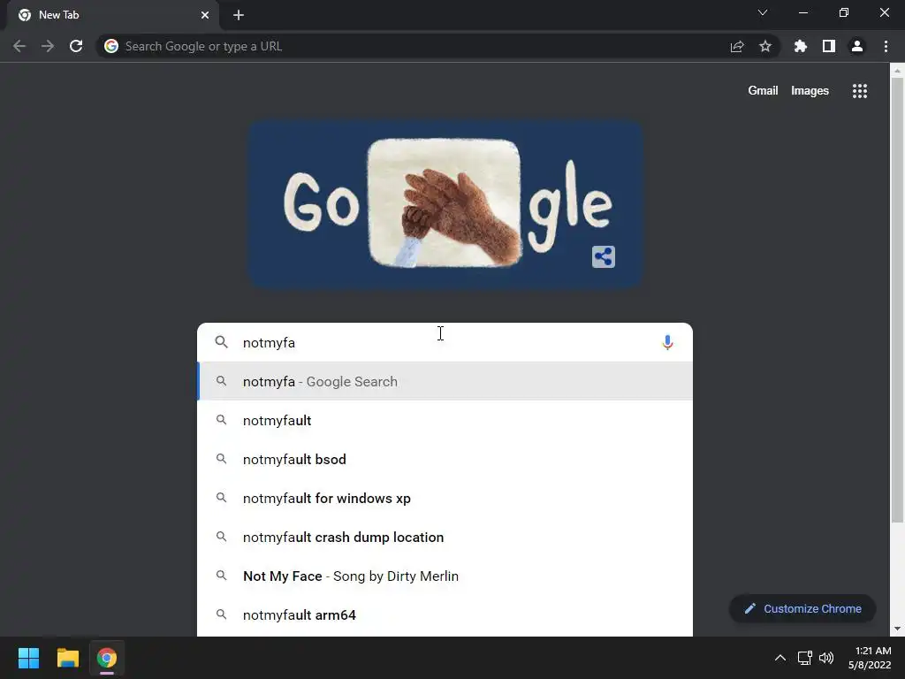The width and height of the screenshot is (905, 679).
Task: Select "notmyfa - Google Search" suggestion
Action: coord(445,382)
